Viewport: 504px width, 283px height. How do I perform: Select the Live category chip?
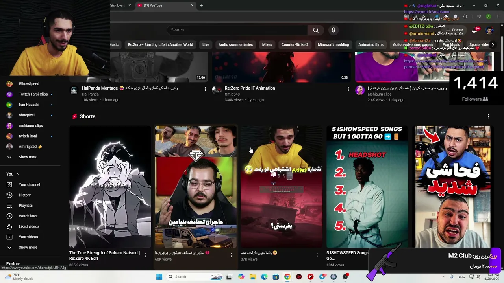pyautogui.click(x=206, y=45)
